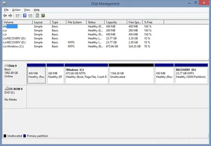Click the blue Primary partition legend swatch
The height and width of the screenshot is (146, 211).
(25, 136)
